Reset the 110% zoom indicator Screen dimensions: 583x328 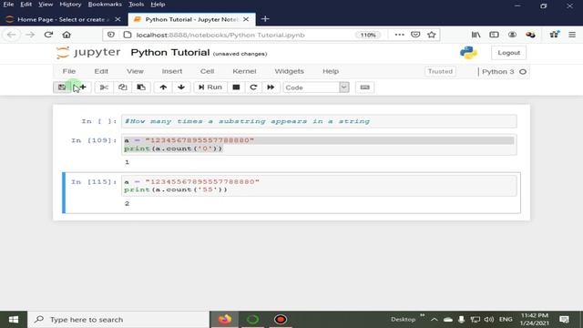tap(368, 35)
